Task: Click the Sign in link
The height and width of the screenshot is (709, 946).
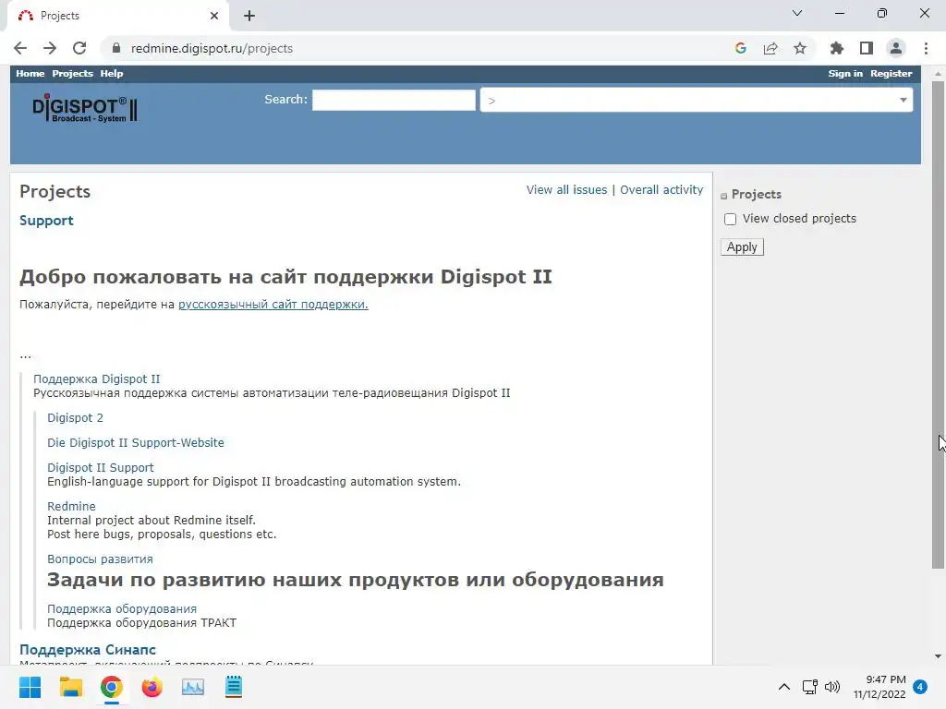Action: (x=845, y=74)
